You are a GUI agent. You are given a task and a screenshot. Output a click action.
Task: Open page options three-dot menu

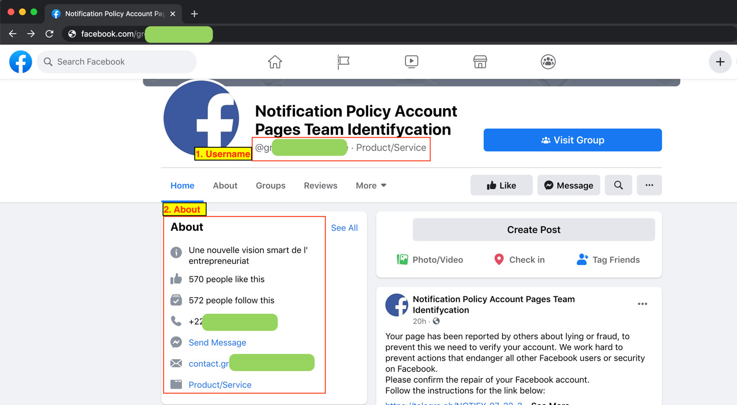coord(649,185)
